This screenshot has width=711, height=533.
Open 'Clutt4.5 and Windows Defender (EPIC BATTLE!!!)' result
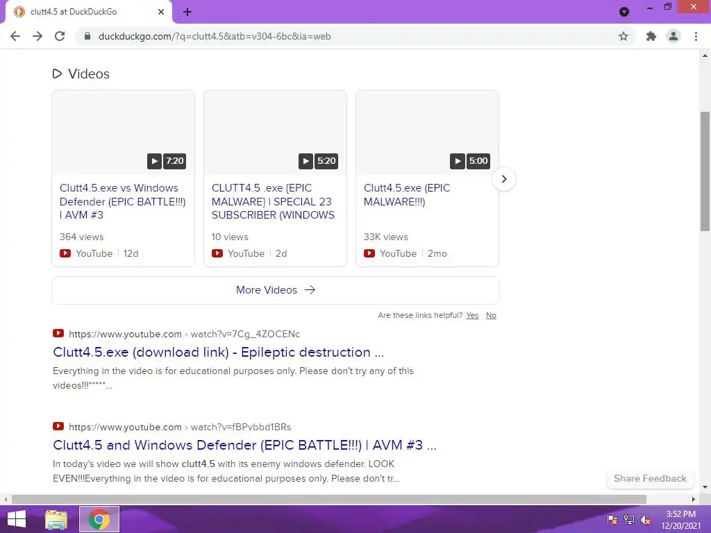244,445
